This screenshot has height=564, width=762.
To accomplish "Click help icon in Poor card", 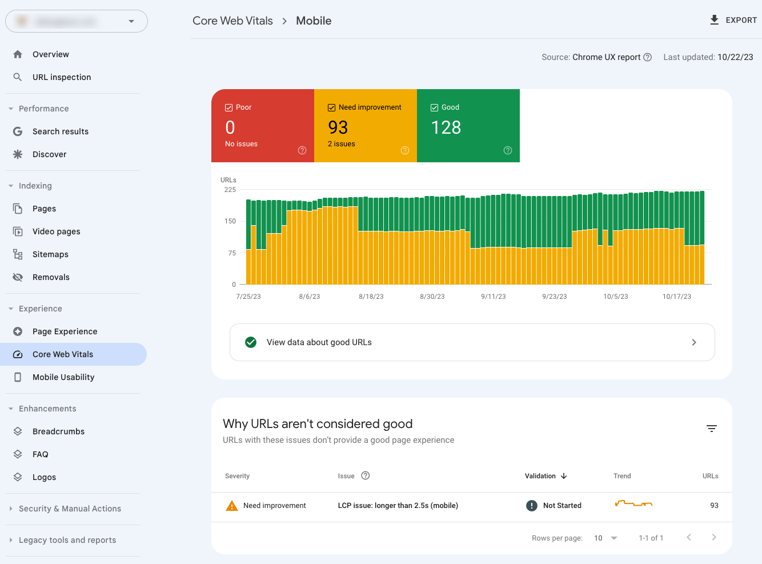I will click(302, 150).
